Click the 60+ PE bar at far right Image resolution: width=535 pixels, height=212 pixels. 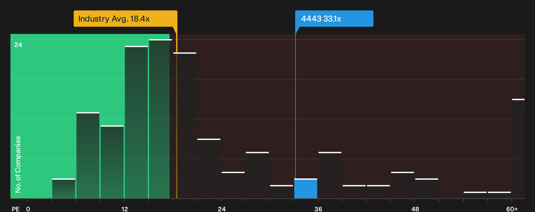click(x=518, y=148)
